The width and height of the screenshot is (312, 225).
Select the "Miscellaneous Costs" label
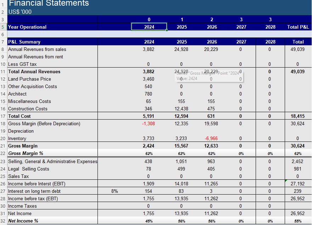(29, 101)
